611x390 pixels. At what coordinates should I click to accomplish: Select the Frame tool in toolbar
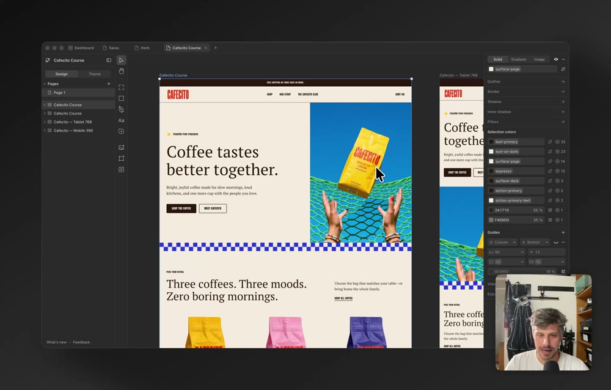point(121,87)
